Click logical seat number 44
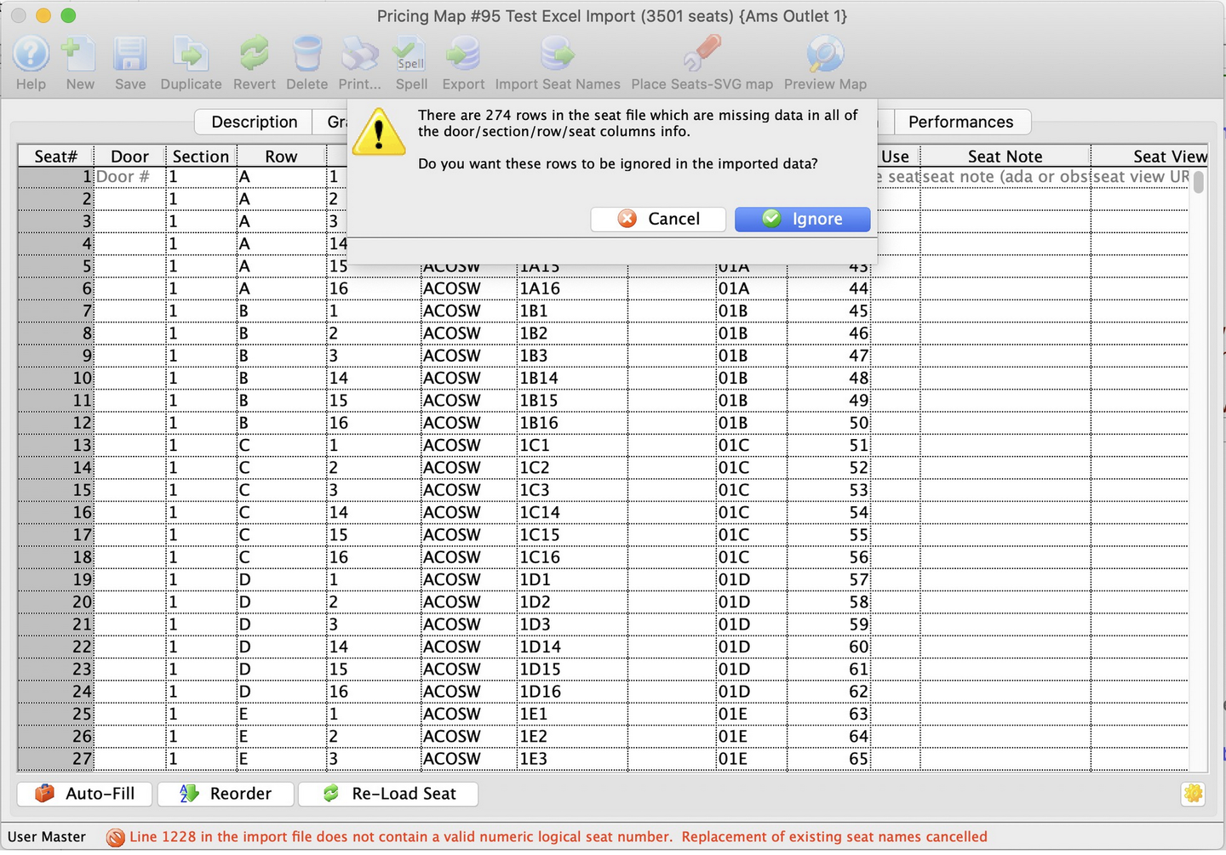The image size is (1226, 855). (828, 288)
